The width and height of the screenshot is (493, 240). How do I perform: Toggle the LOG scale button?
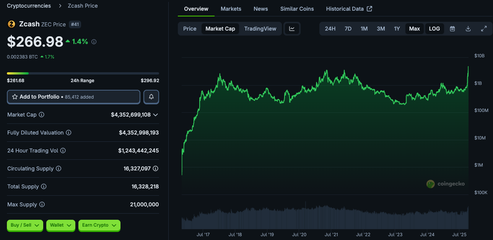coord(434,29)
